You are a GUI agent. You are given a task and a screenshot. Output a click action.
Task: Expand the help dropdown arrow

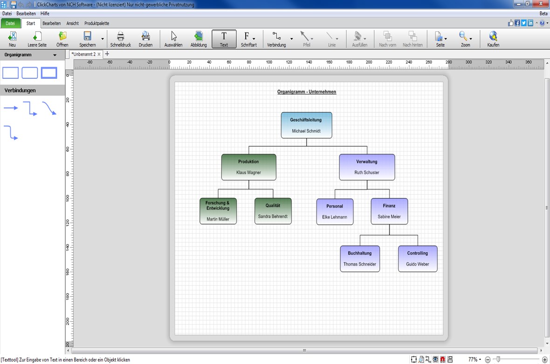tap(547, 23)
